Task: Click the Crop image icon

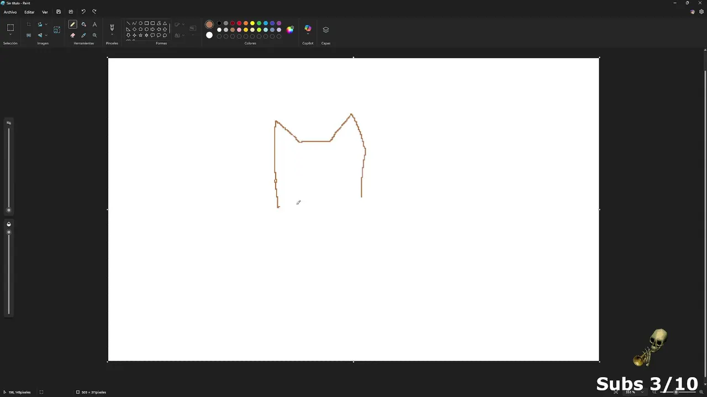Action: (29, 24)
